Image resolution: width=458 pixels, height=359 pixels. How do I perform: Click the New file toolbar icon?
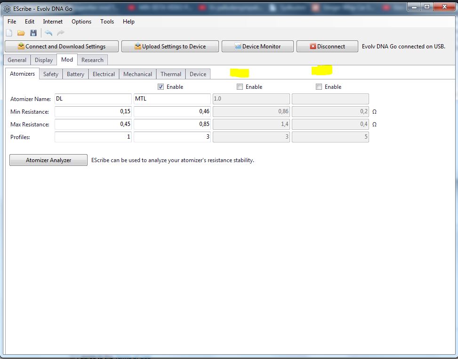[x=9, y=33]
